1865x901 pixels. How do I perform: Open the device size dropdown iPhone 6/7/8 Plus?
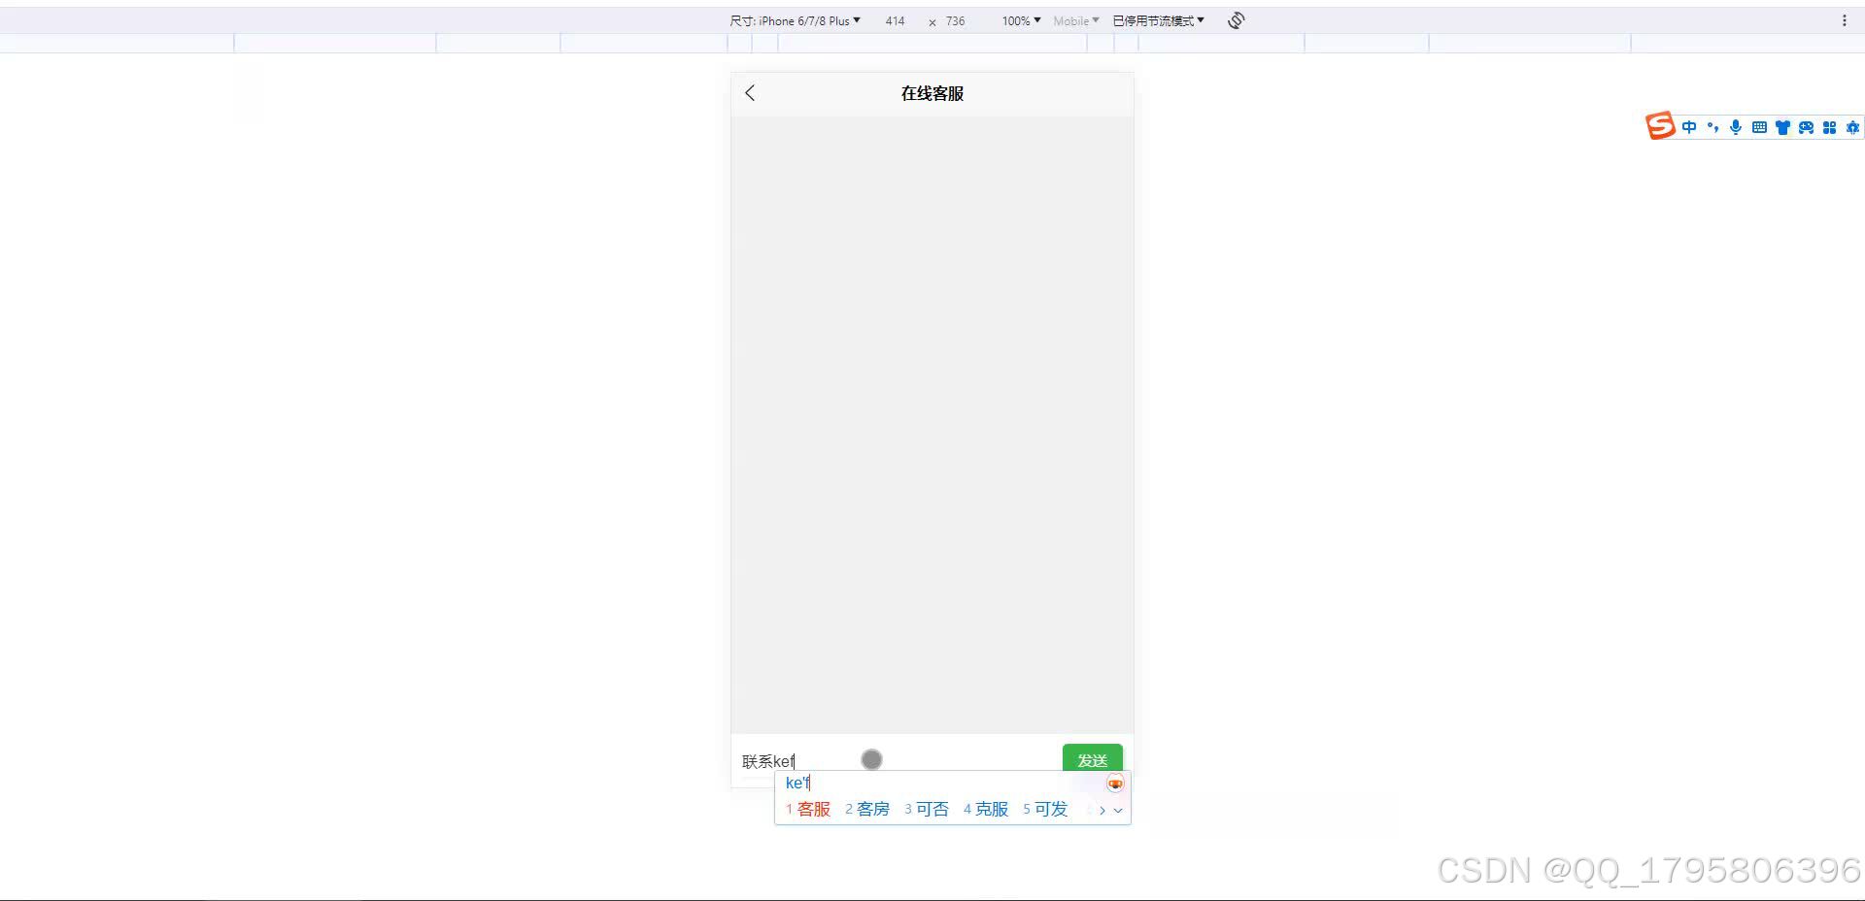tap(795, 20)
